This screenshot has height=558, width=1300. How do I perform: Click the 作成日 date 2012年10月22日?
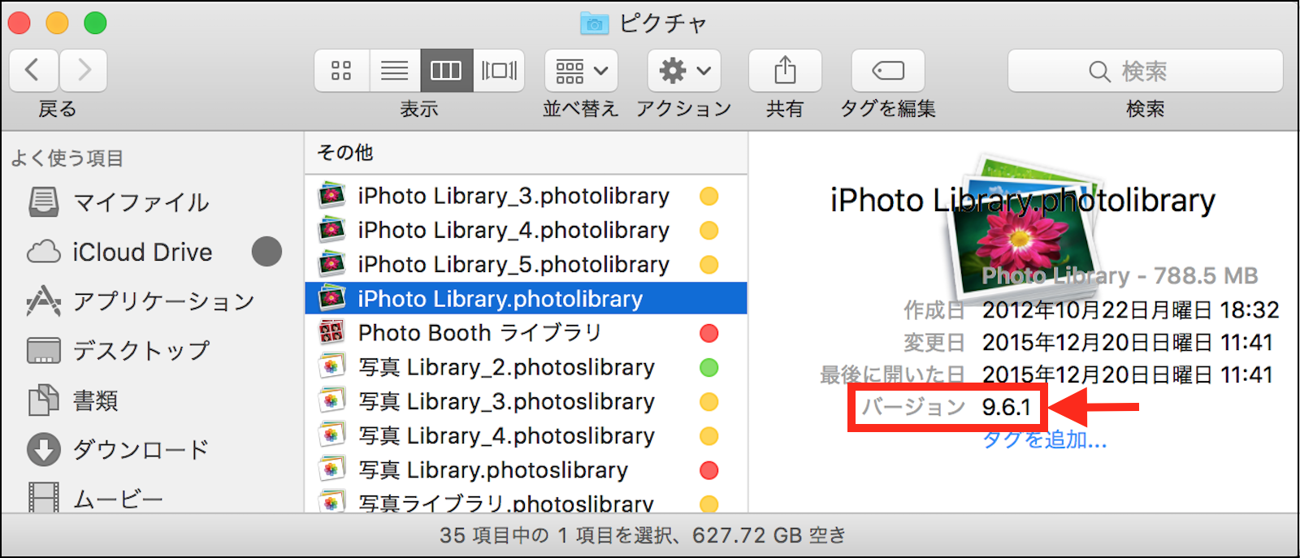click(1130, 309)
